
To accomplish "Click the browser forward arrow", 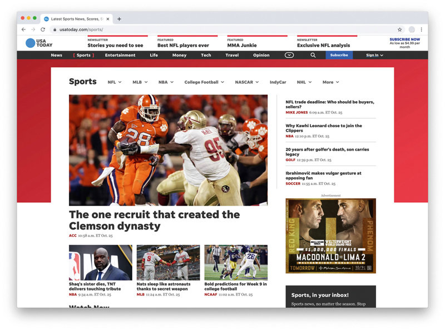I will (x=33, y=29).
